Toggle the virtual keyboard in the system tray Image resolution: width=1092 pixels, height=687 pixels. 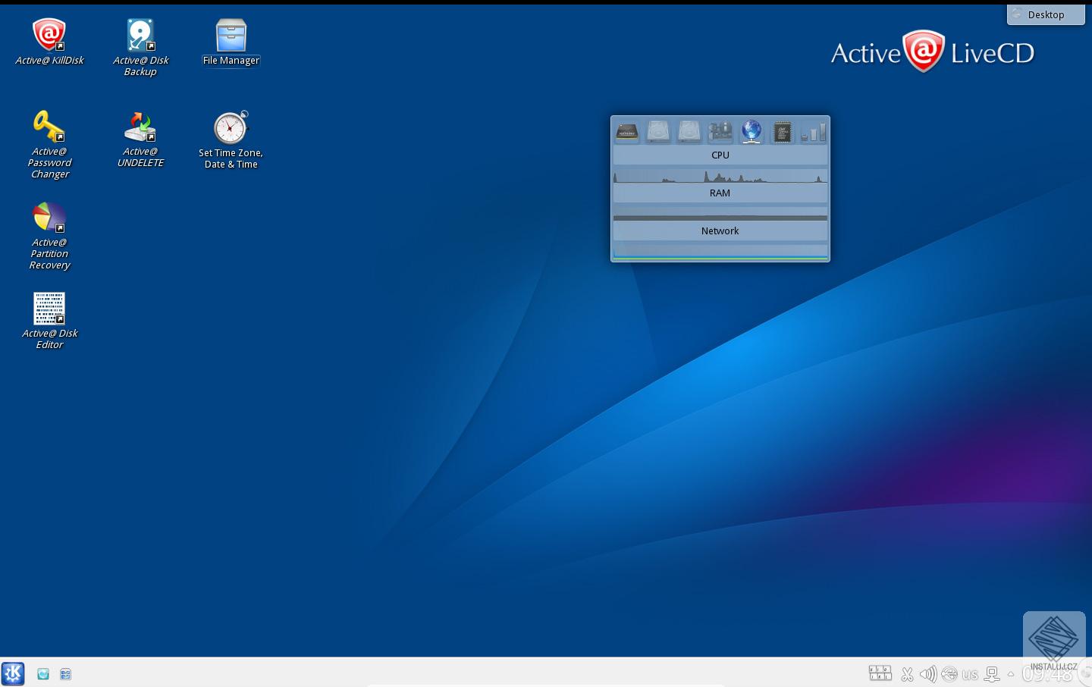tap(880, 673)
